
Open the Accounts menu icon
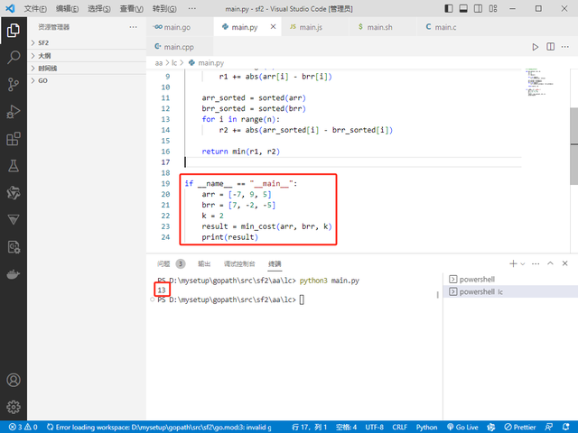14,380
